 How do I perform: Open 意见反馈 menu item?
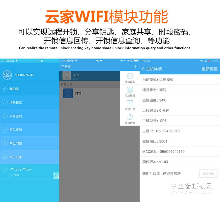click(30, 130)
